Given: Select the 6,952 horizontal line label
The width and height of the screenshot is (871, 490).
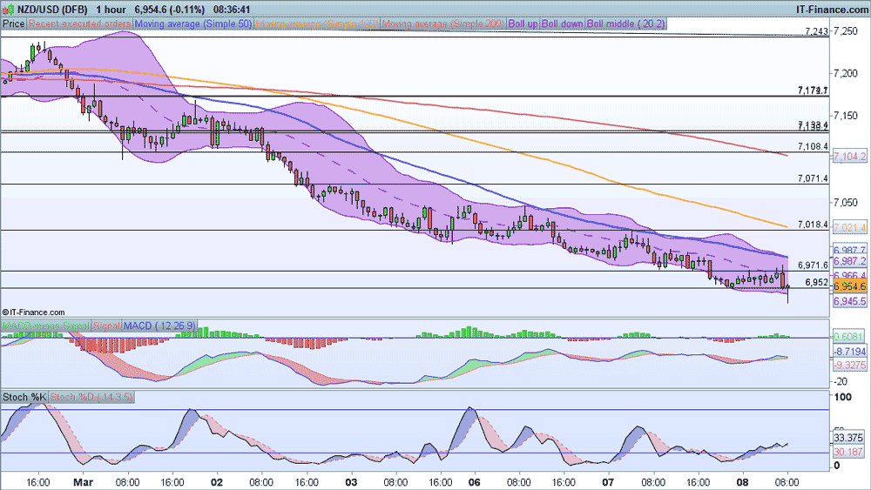Looking at the screenshot, I should click(817, 283).
